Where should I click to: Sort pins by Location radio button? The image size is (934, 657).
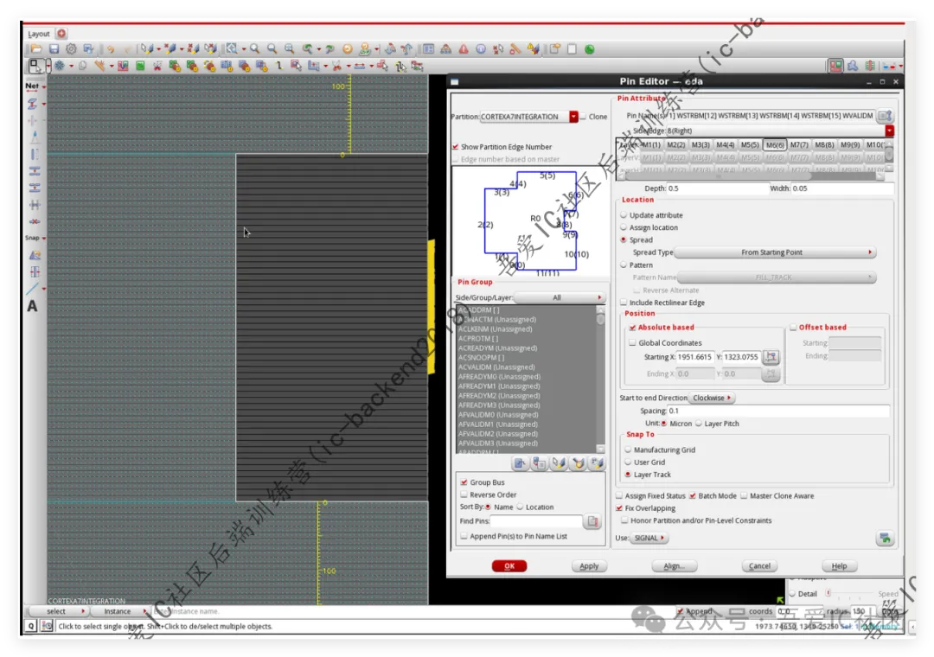(520, 507)
